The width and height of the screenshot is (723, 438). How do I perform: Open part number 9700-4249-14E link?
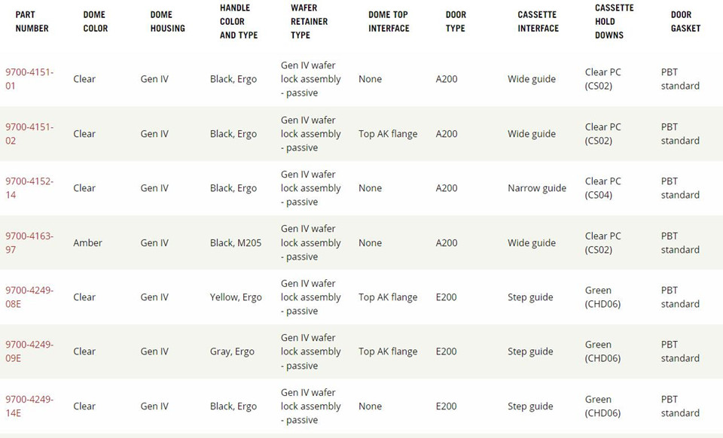point(29,406)
